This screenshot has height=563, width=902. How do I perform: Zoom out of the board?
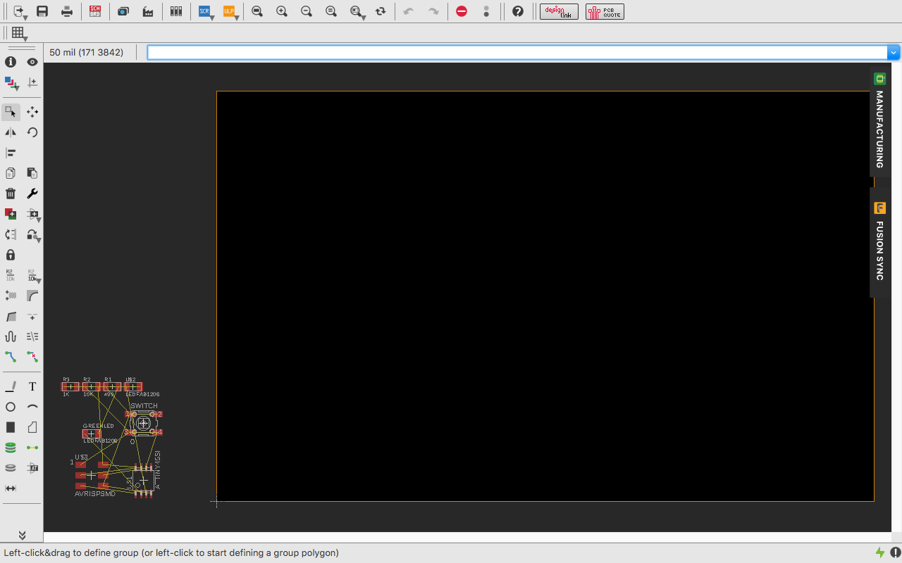[x=307, y=11]
